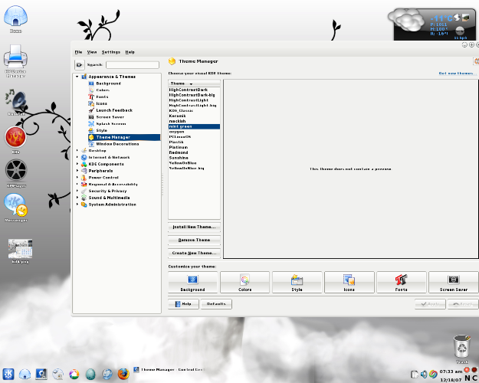Expand the Security & Privacy category

click(x=77, y=191)
